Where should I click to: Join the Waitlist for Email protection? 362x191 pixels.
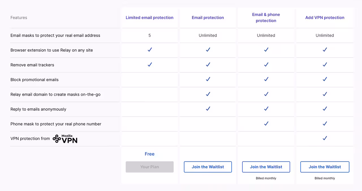(208, 167)
